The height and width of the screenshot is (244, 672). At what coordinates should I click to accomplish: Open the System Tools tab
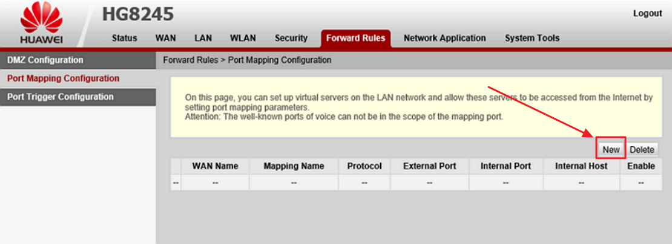click(532, 38)
